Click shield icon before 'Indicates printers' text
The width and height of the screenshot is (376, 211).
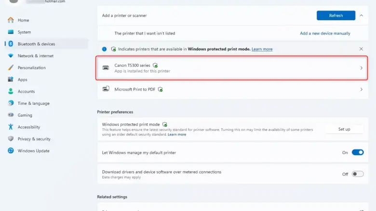(x=113, y=49)
